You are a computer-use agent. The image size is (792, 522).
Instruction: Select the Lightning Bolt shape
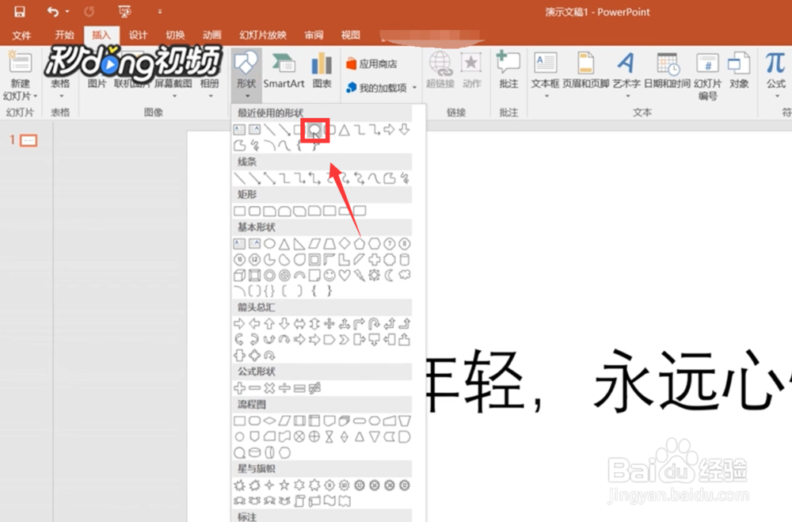359,276
